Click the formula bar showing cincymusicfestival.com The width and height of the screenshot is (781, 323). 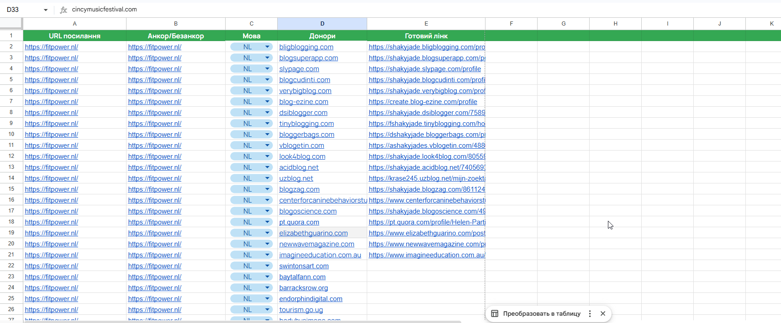[425, 10]
